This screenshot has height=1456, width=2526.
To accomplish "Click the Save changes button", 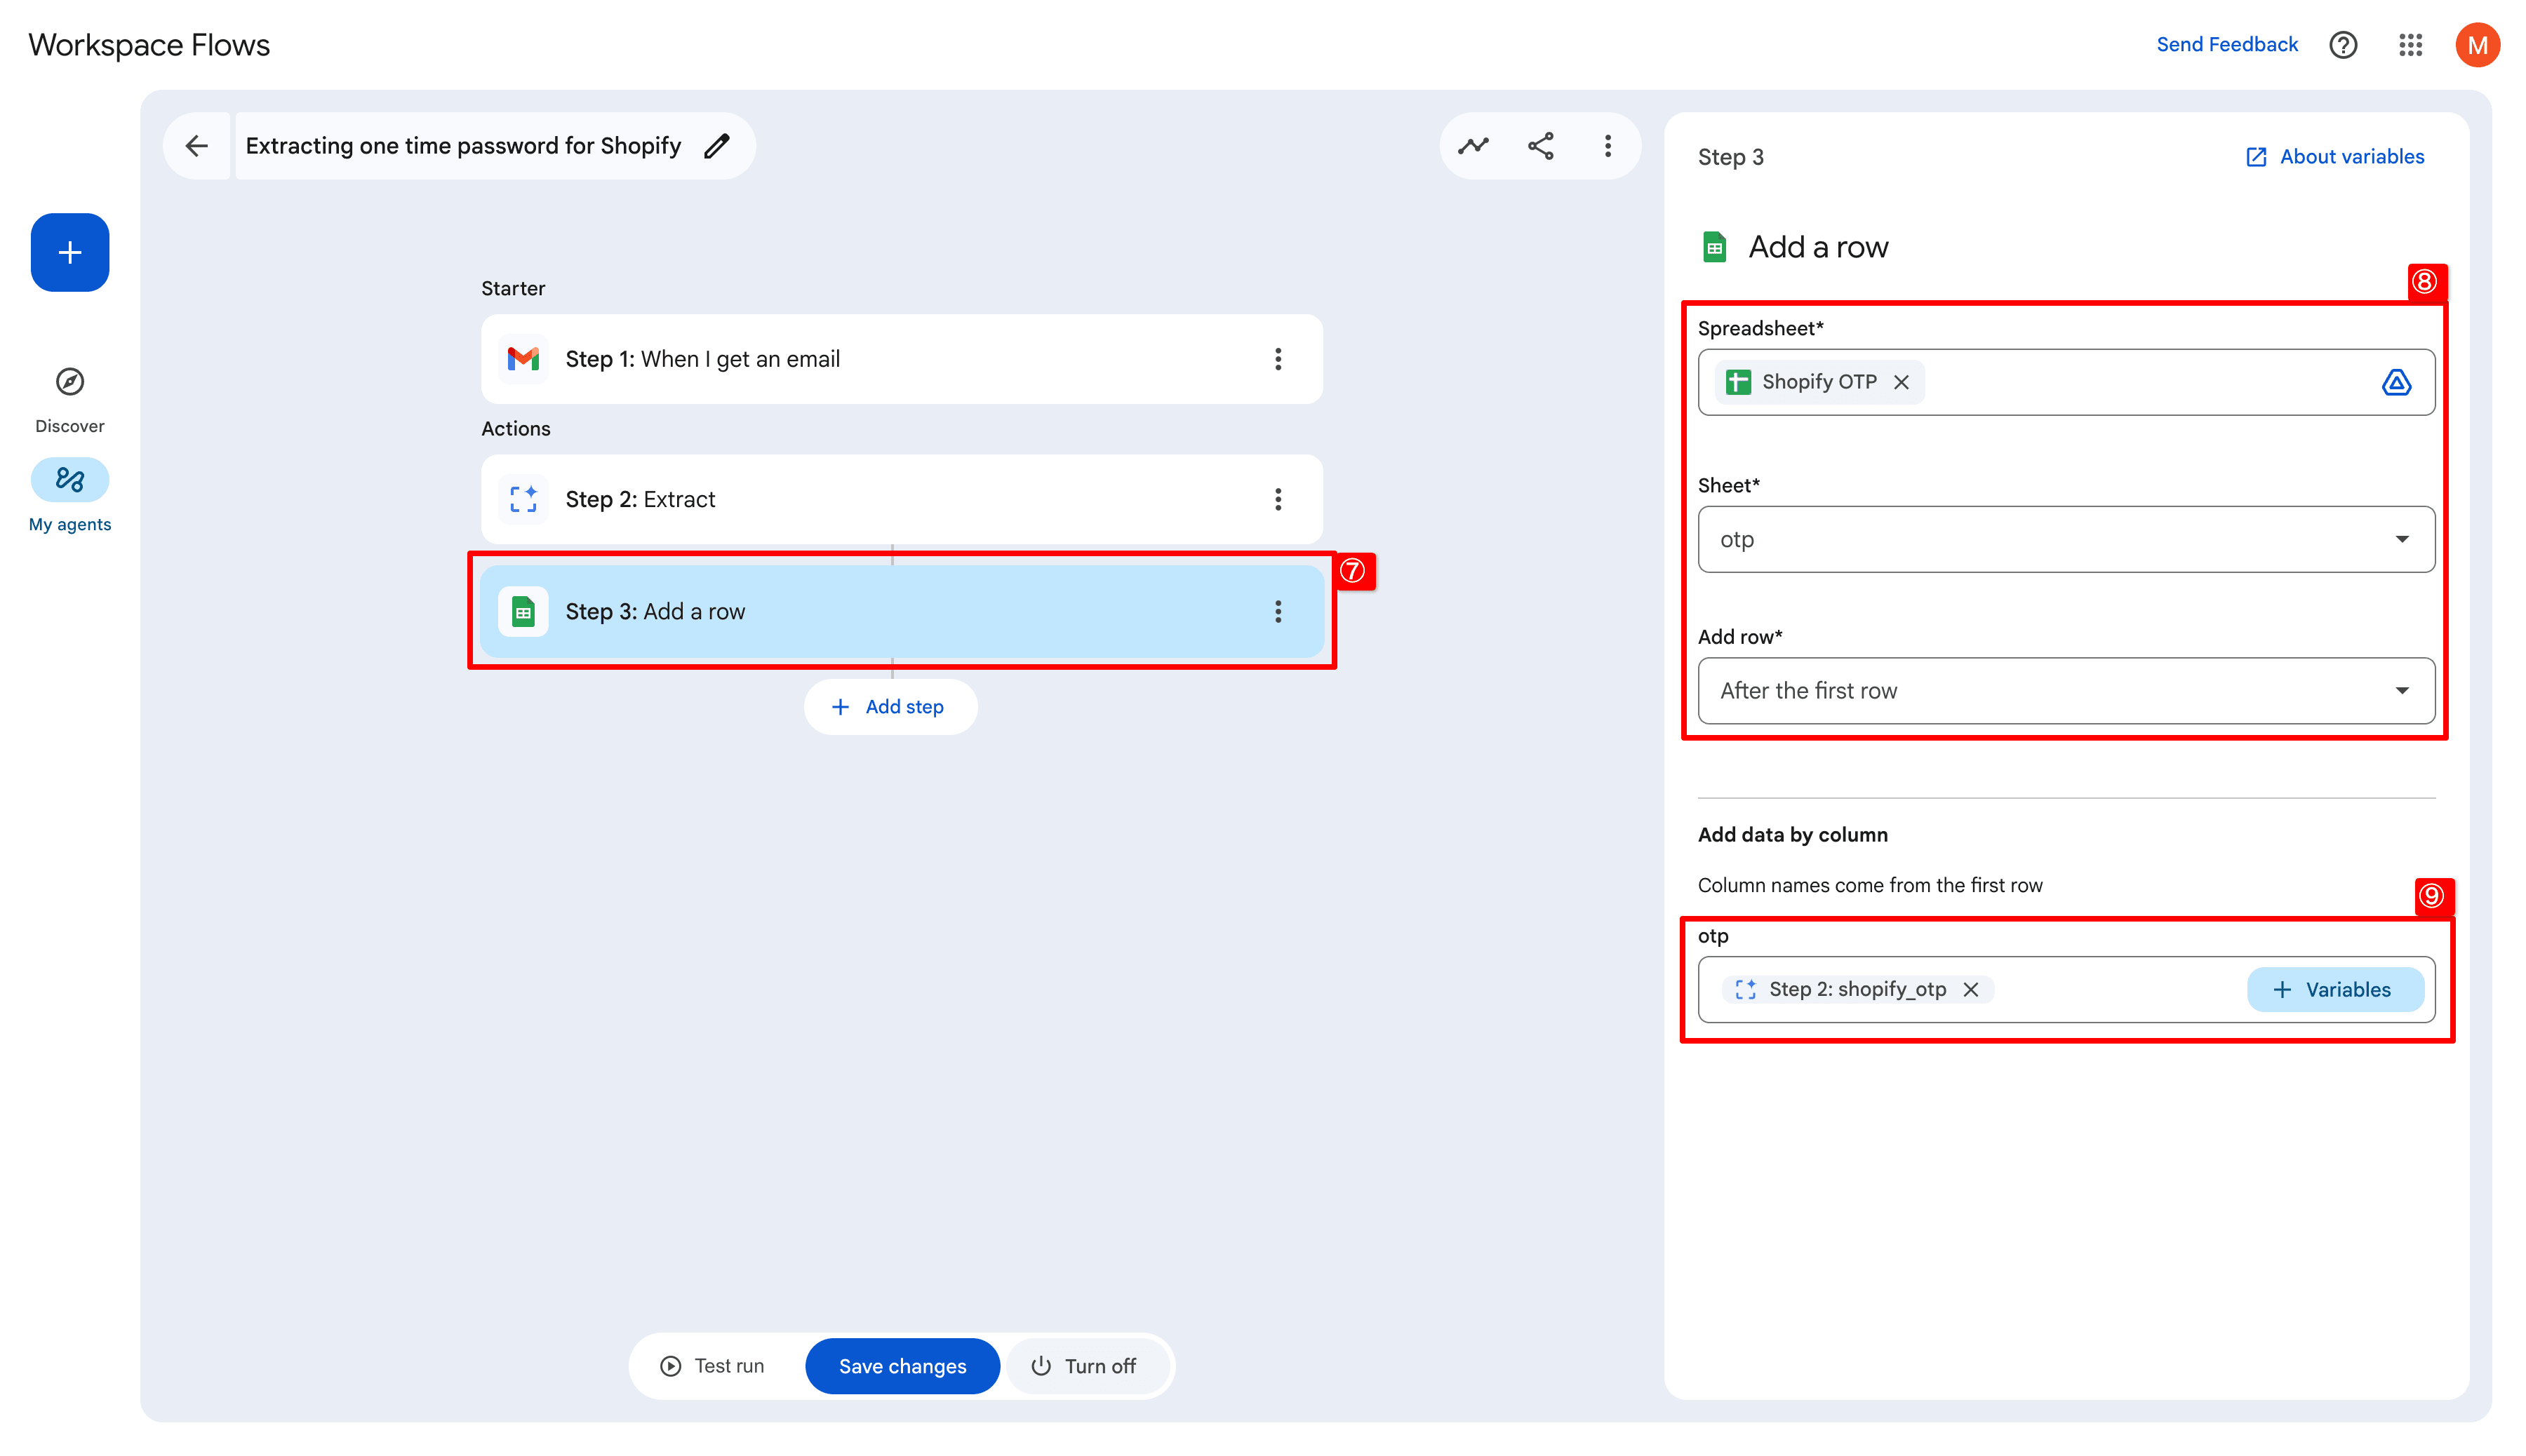I will tap(902, 1366).
